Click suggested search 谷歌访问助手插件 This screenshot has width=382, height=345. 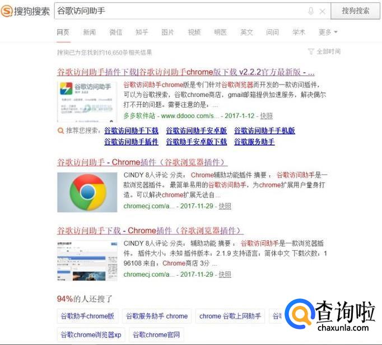pyautogui.click(x=132, y=142)
